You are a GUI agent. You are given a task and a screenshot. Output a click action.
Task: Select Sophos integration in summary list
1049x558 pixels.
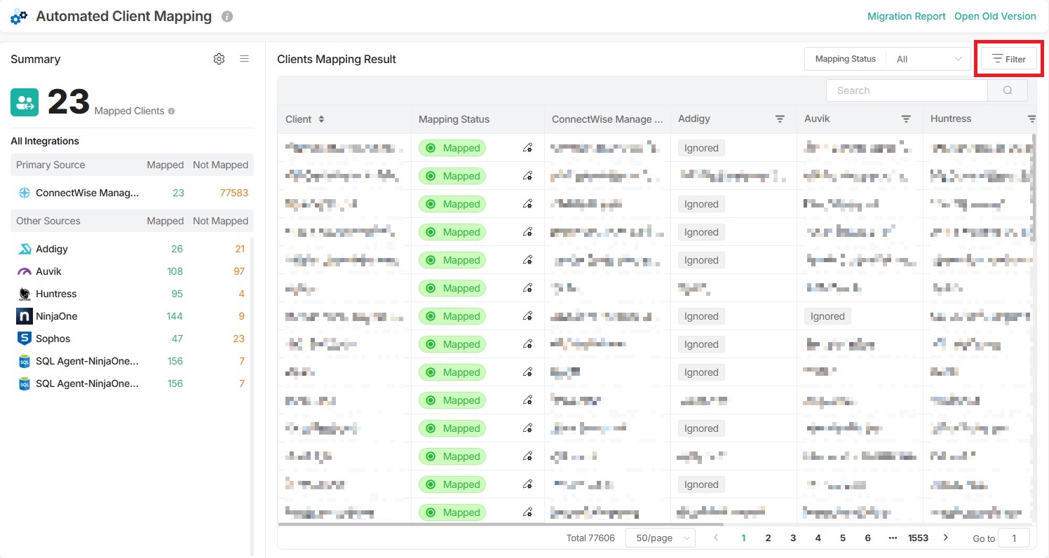(x=53, y=339)
